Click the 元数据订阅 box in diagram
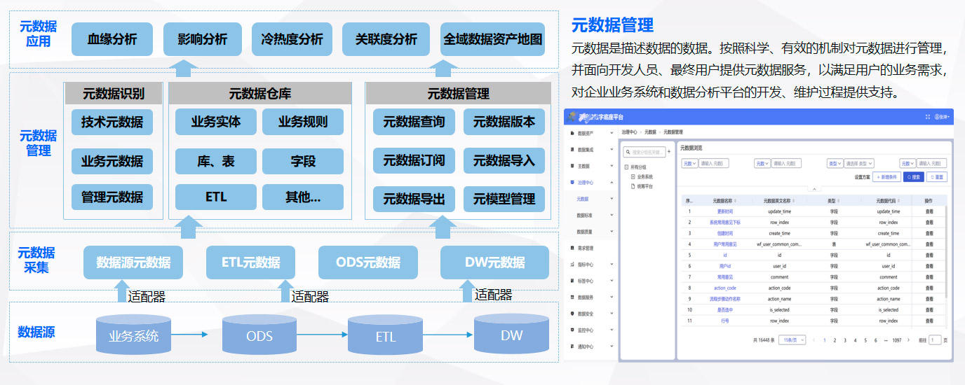 pos(414,161)
